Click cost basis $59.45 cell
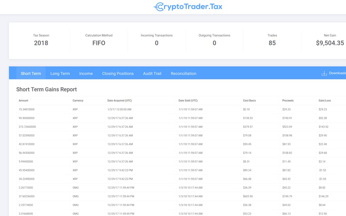 pos(247,144)
